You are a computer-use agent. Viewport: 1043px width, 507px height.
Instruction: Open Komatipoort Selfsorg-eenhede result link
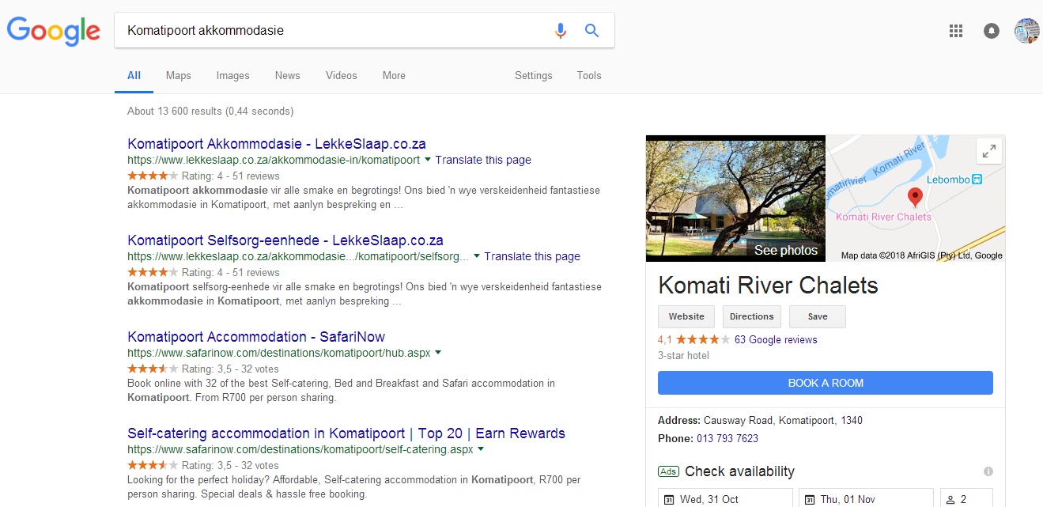(285, 240)
